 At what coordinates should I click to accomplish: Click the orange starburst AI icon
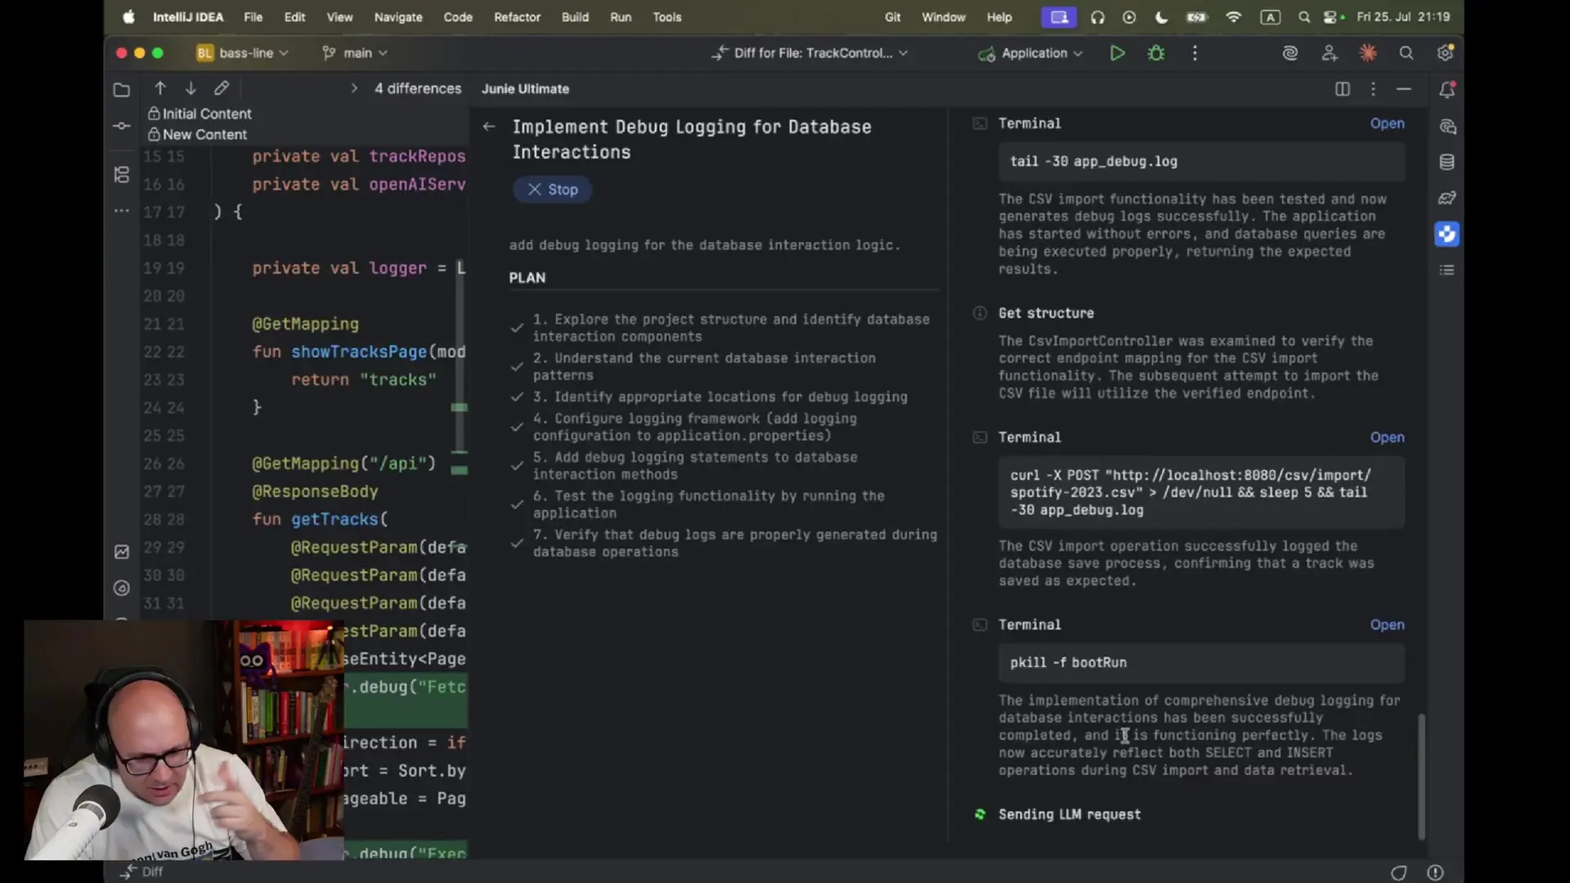1368,53
